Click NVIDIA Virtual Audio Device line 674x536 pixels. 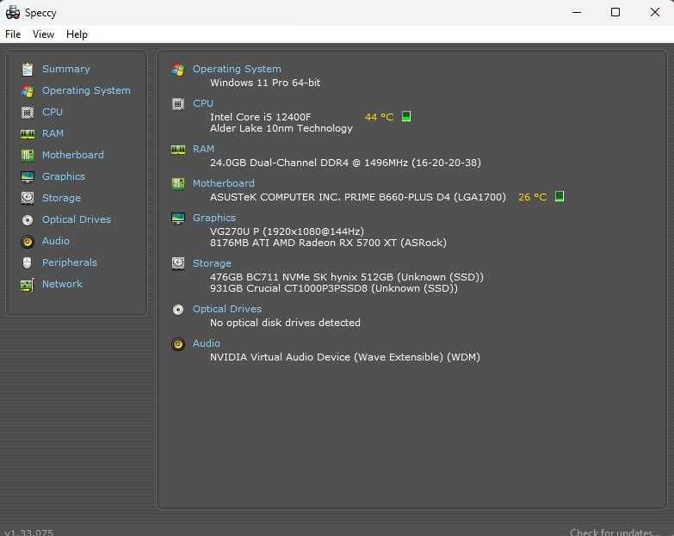[x=345, y=357]
